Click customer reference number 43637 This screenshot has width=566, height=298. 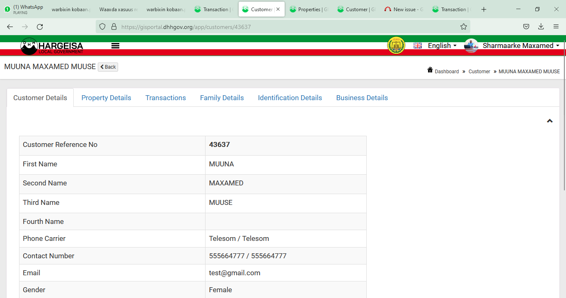(219, 144)
